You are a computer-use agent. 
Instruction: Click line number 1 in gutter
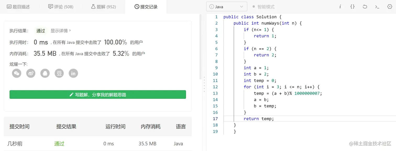[216, 17]
